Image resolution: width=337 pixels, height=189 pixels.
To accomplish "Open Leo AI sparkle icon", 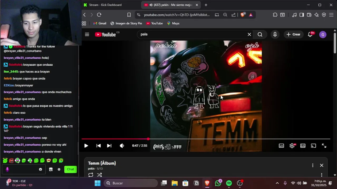I will click(316, 15).
